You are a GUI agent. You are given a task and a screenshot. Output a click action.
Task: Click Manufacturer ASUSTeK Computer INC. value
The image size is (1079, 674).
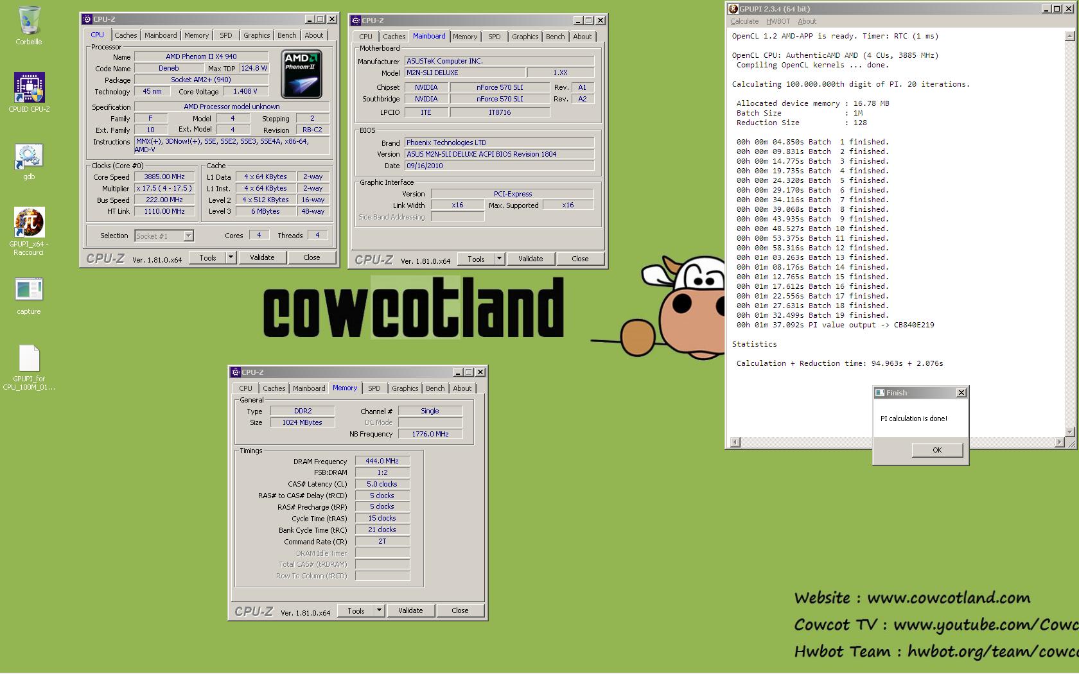(499, 61)
